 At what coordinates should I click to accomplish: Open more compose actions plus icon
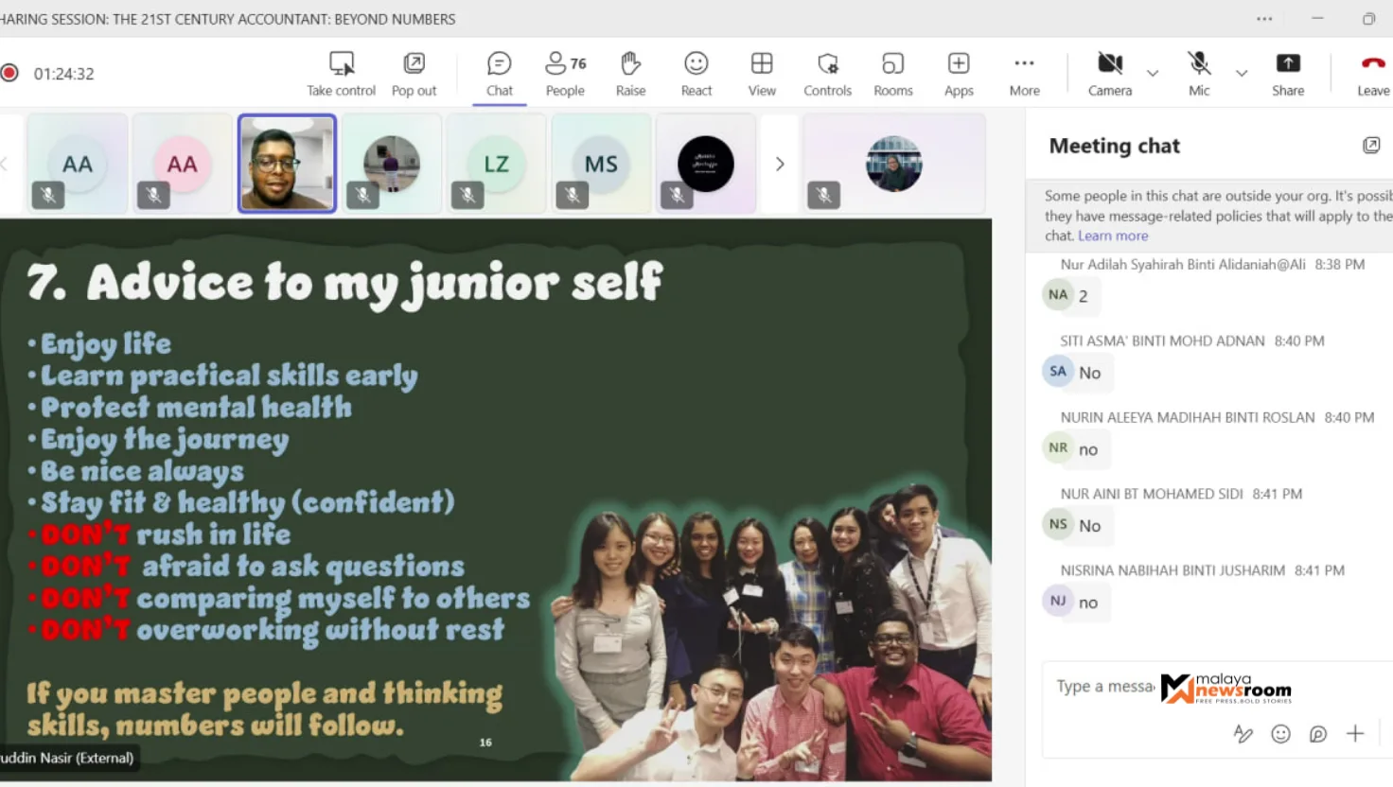coord(1355,733)
